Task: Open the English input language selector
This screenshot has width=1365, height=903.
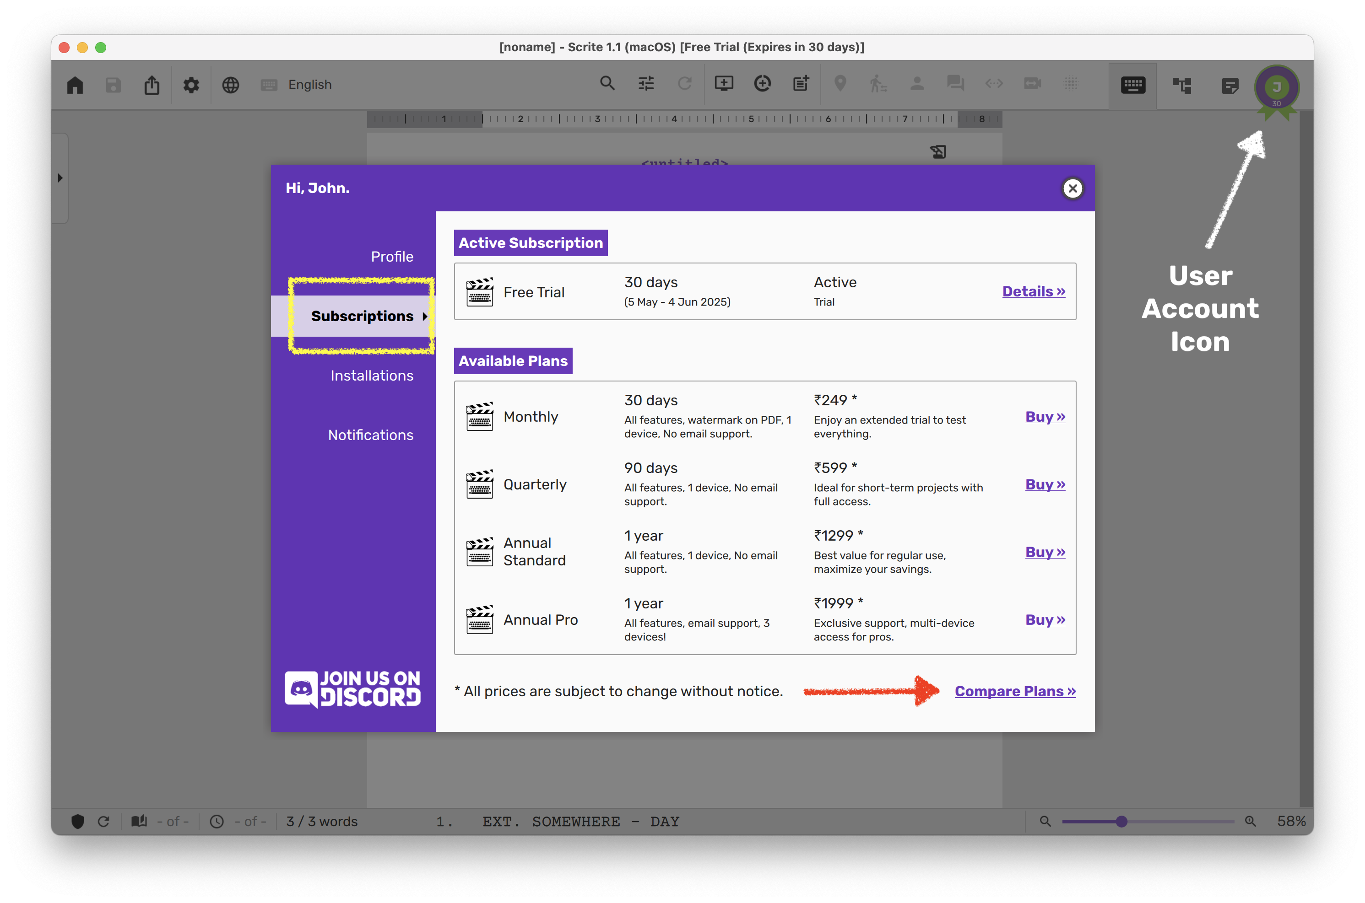Action: coord(296,85)
